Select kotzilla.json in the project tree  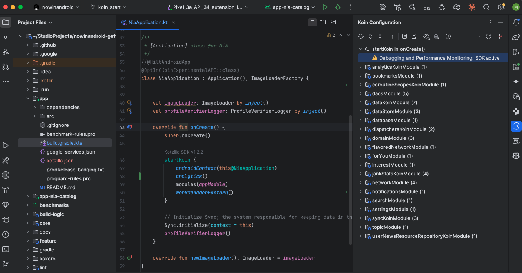[x=60, y=161]
